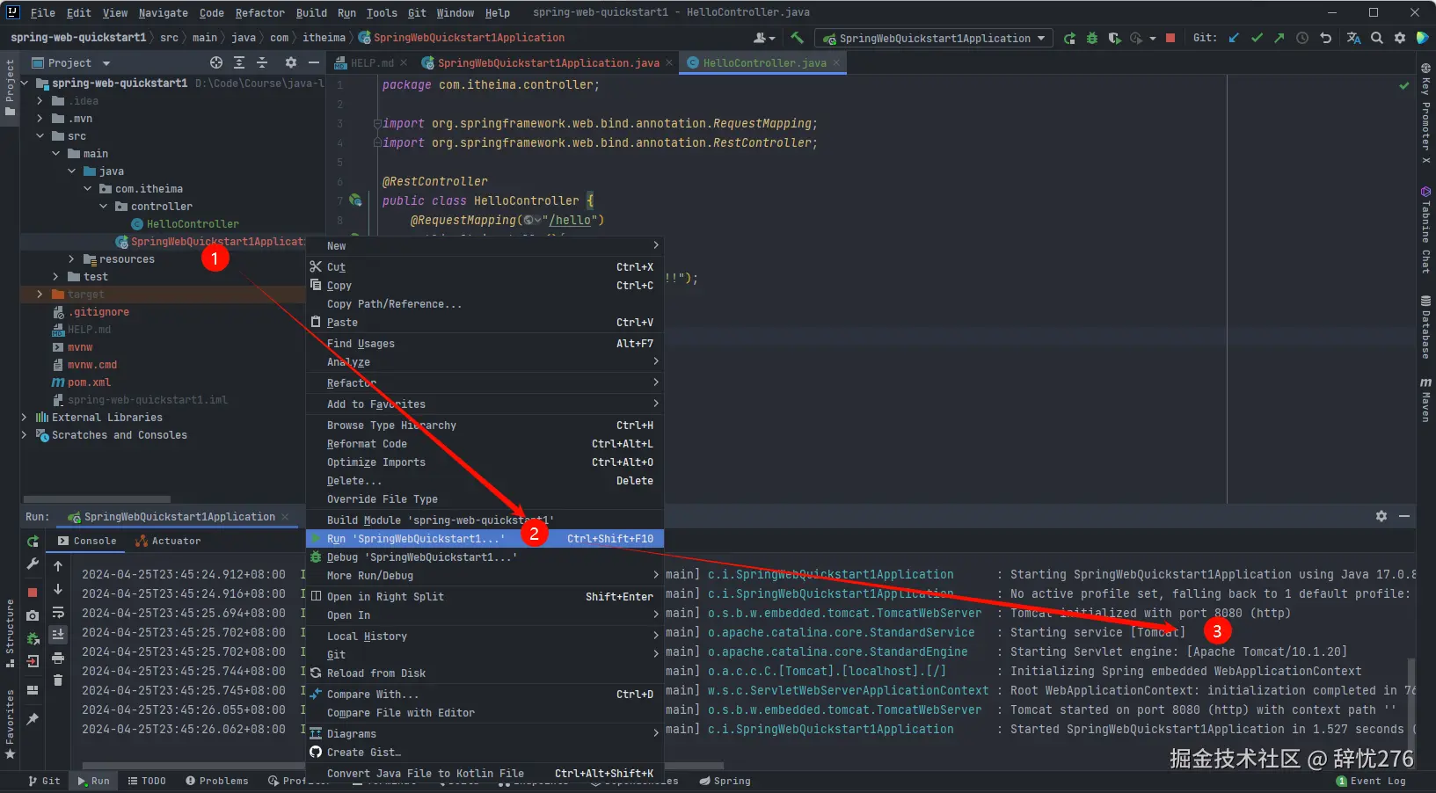1436x793 pixels.
Task: Open the Spring tool window button
Action: tap(725, 781)
